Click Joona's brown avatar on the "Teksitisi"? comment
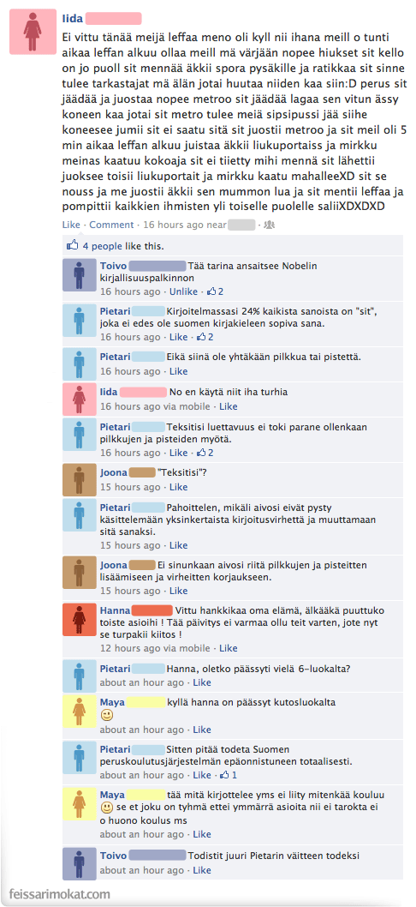 pos(80,479)
